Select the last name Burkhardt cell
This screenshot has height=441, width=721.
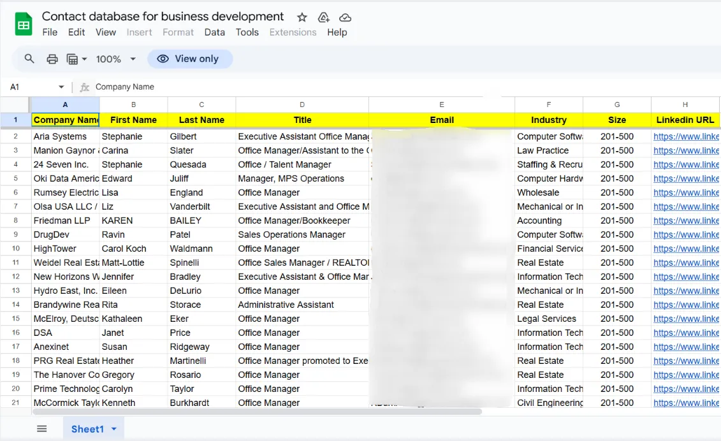click(201, 402)
